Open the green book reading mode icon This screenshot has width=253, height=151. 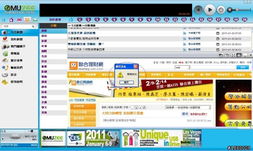pyautogui.click(x=35, y=20)
